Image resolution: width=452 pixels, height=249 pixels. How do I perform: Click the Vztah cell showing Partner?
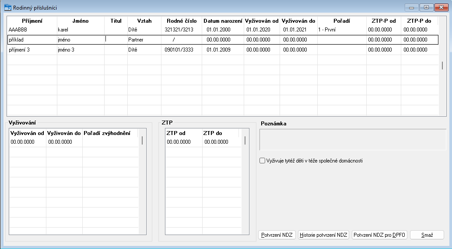(144, 40)
